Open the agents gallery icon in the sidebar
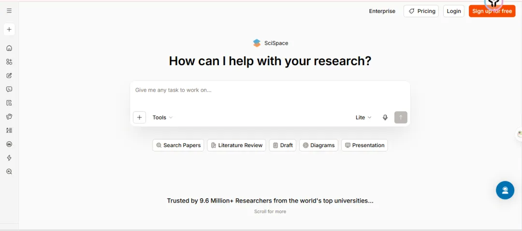The image size is (522, 231). tap(9, 62)
